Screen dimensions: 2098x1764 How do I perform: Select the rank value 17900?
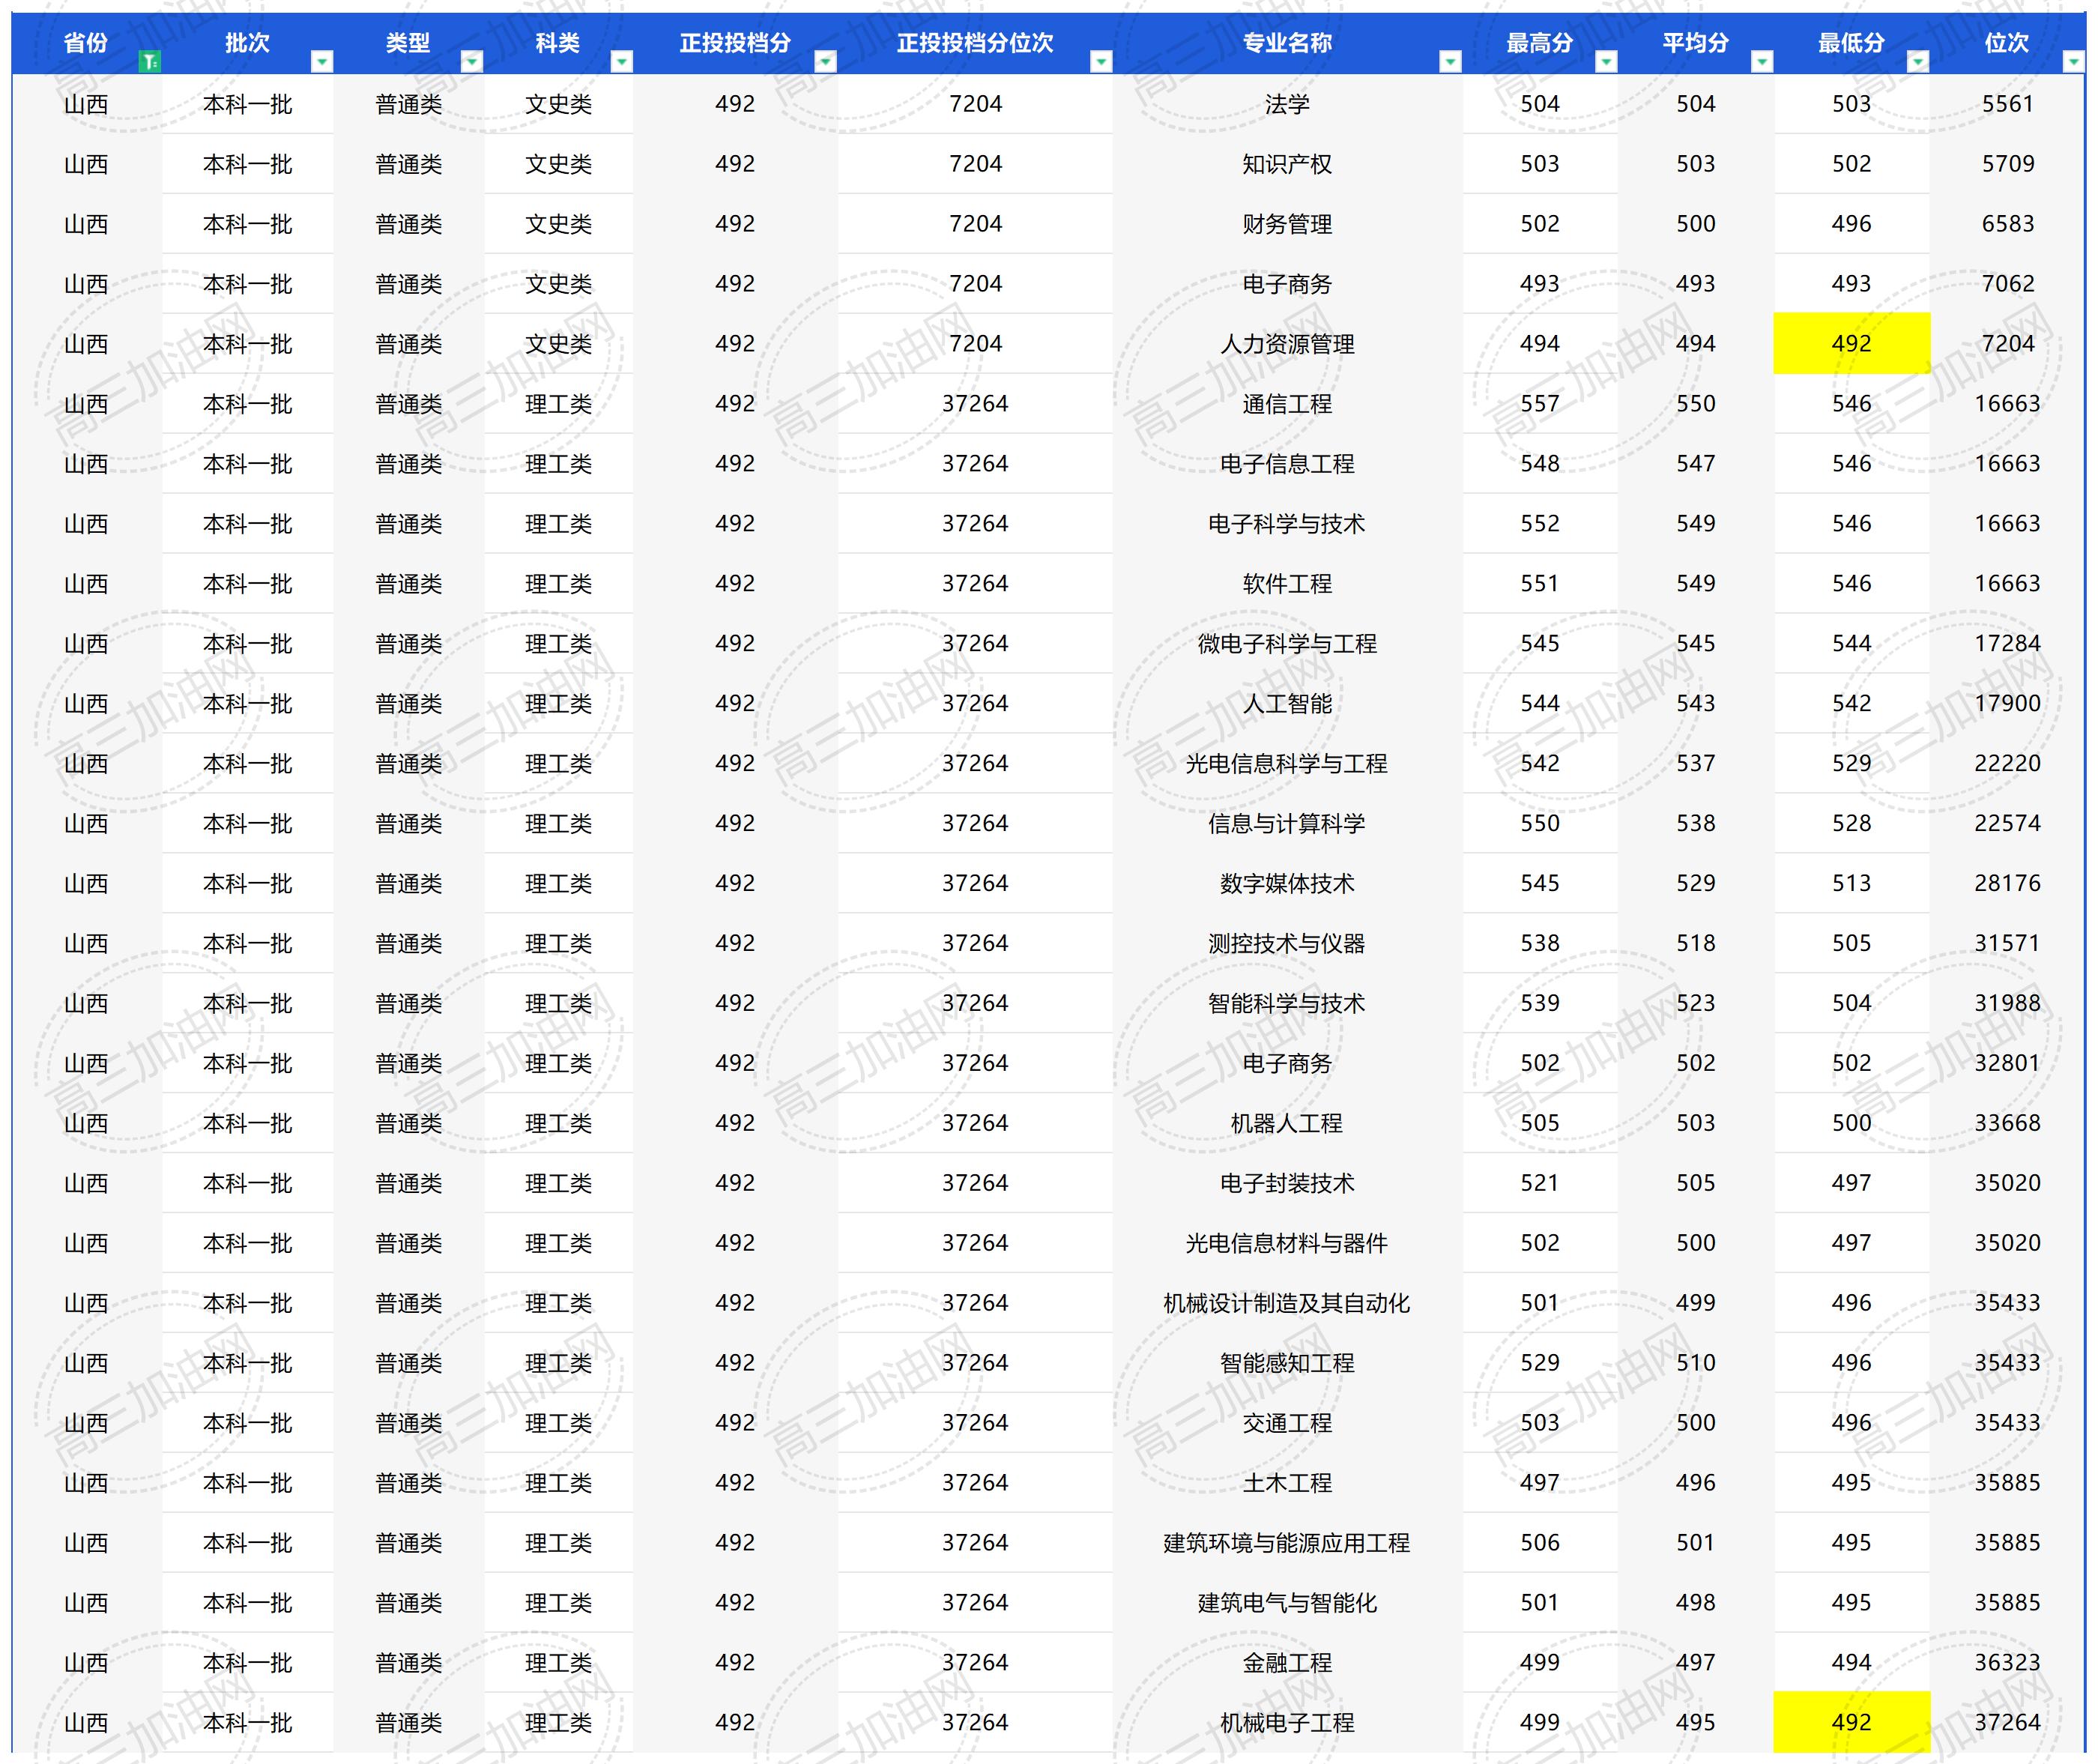point(2007,703)
